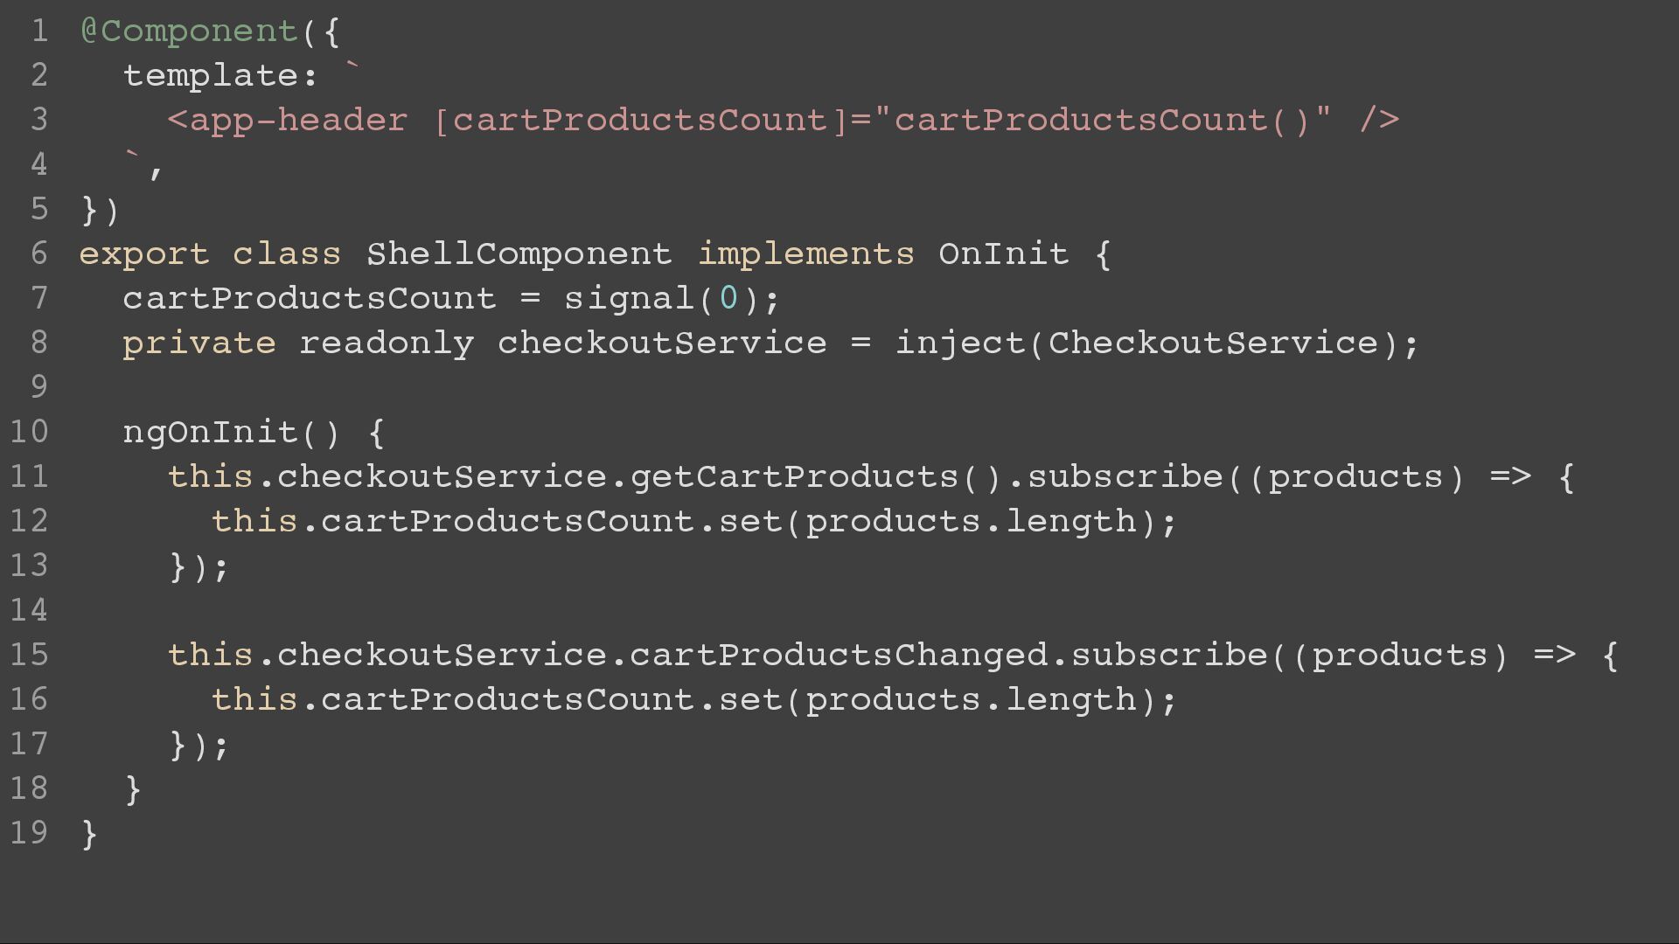This screenshot has height=944, width=1679.
Task: Click the set call on line 12
Action: tap(750, 522)
